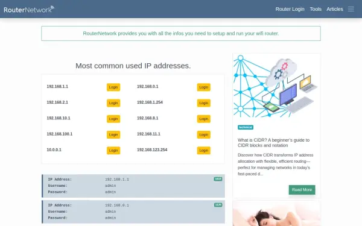Click Login button for 192.168.100.1
This screenshot has height=226, width=362.
[x=113, y=134]
